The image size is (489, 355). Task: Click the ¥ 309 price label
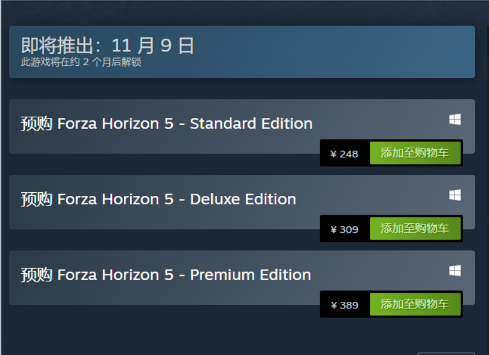click(344, 230)
